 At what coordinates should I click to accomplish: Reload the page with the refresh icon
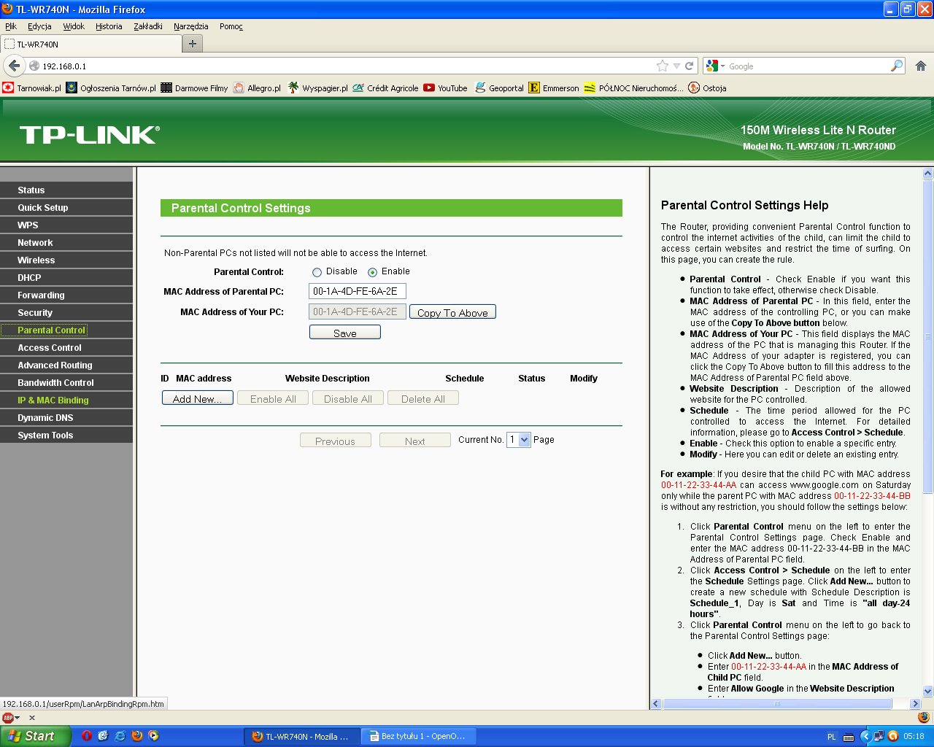(689, 66)
